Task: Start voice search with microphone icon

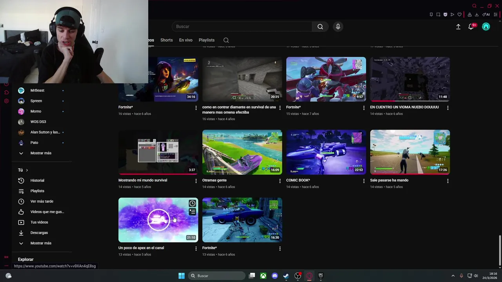Action: tap(338, 27)
